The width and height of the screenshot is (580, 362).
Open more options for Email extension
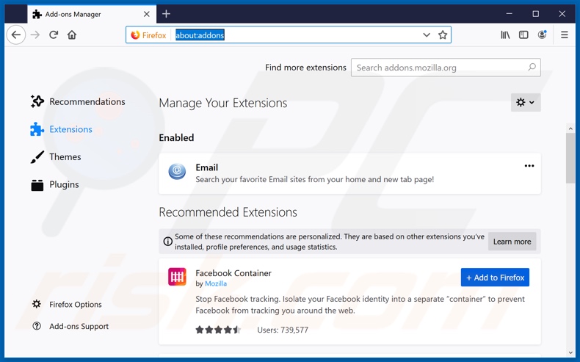(529, 166)
